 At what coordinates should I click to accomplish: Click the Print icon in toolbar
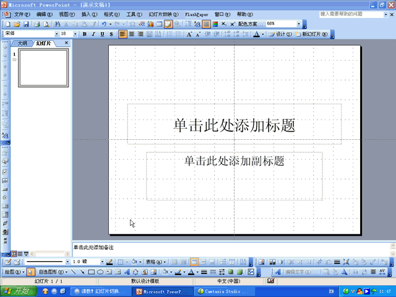[x=37, y=24]
